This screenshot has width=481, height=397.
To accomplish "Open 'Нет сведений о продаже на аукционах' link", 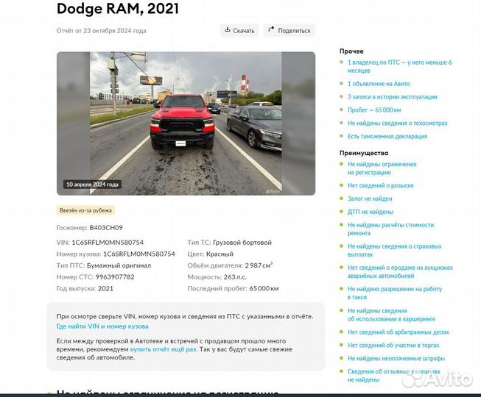I will click(400, 271).
